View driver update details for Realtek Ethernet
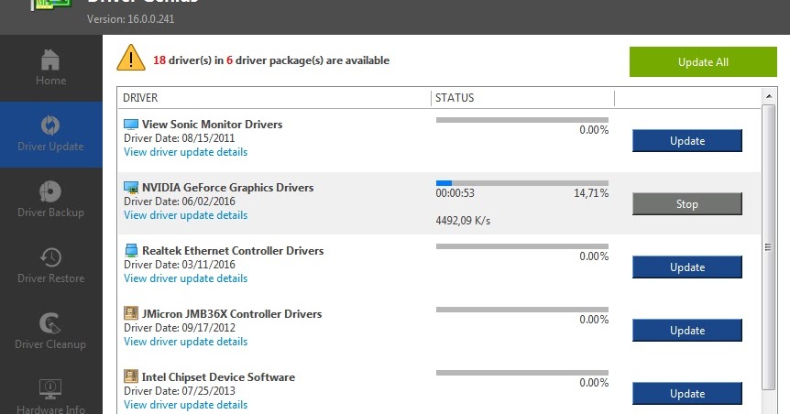 185,278
